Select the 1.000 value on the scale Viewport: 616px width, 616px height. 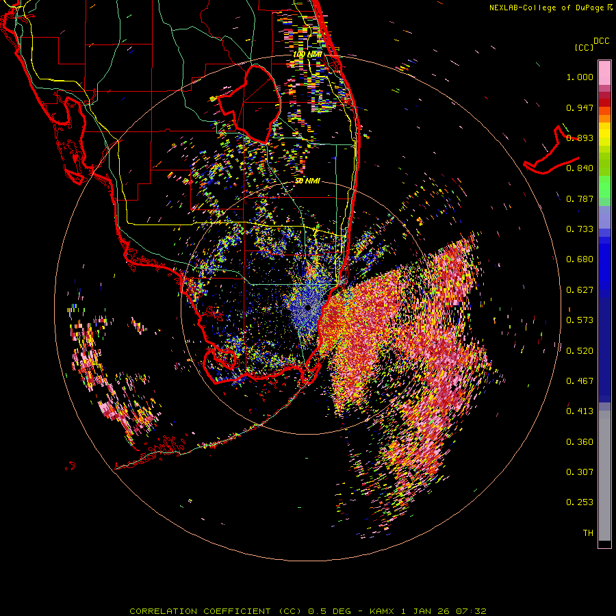[580, 77]
